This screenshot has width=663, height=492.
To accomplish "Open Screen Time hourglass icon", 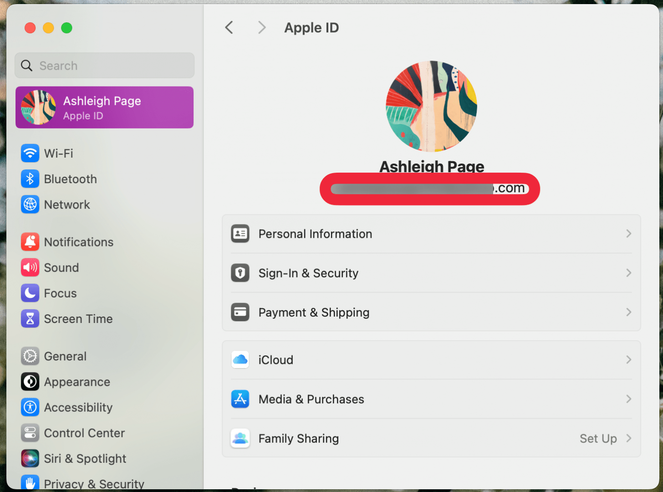I will click(30, 319).
